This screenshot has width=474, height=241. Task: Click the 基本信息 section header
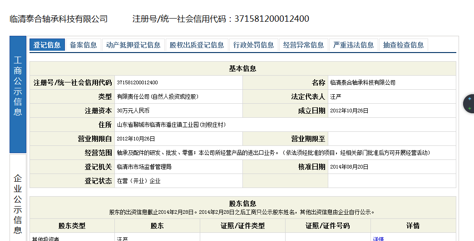pos(242,68)
